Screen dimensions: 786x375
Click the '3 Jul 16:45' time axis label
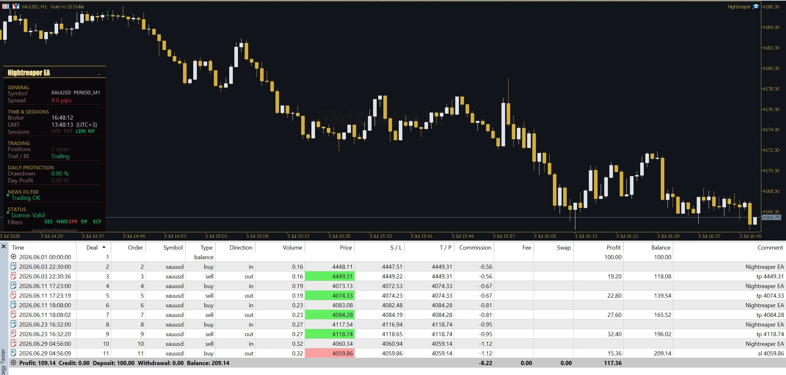[750, 236]
